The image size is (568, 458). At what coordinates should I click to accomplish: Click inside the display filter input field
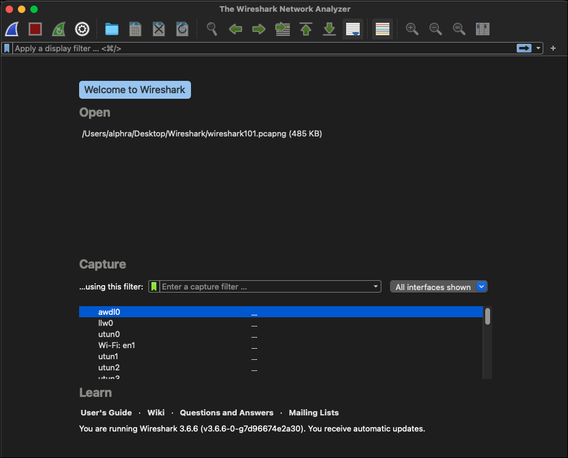pyautogui.click(x=247, y=48)
